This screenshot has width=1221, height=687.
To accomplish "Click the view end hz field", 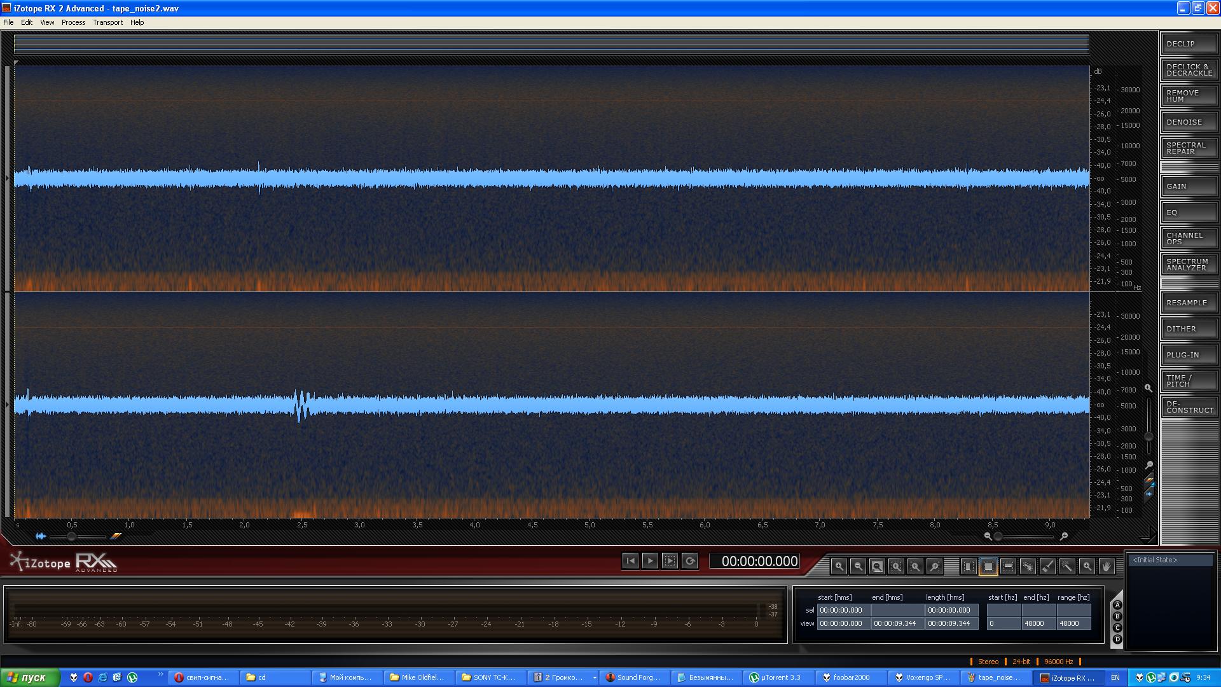I will click(1038, 623).
